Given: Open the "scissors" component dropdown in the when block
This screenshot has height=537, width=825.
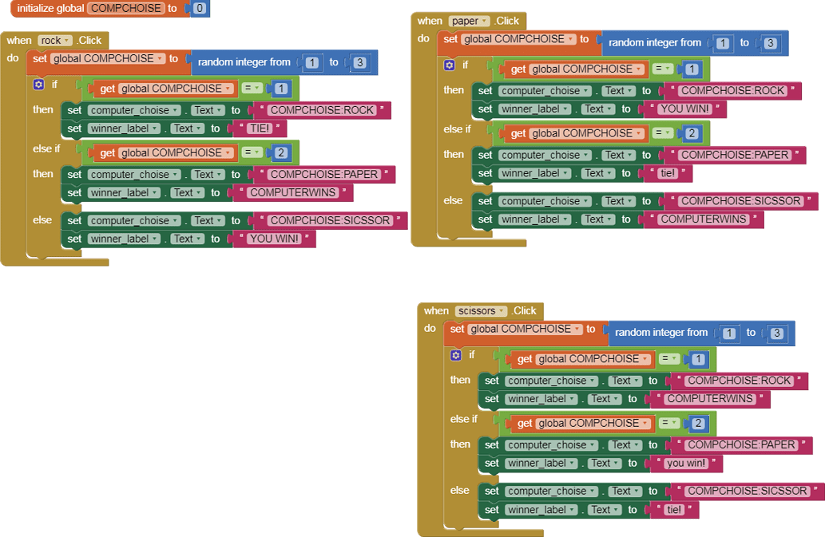Looking at the screenshot, I should click(x=481, y=311).
